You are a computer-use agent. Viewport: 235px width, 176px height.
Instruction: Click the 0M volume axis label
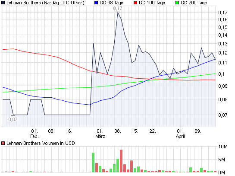222,173
